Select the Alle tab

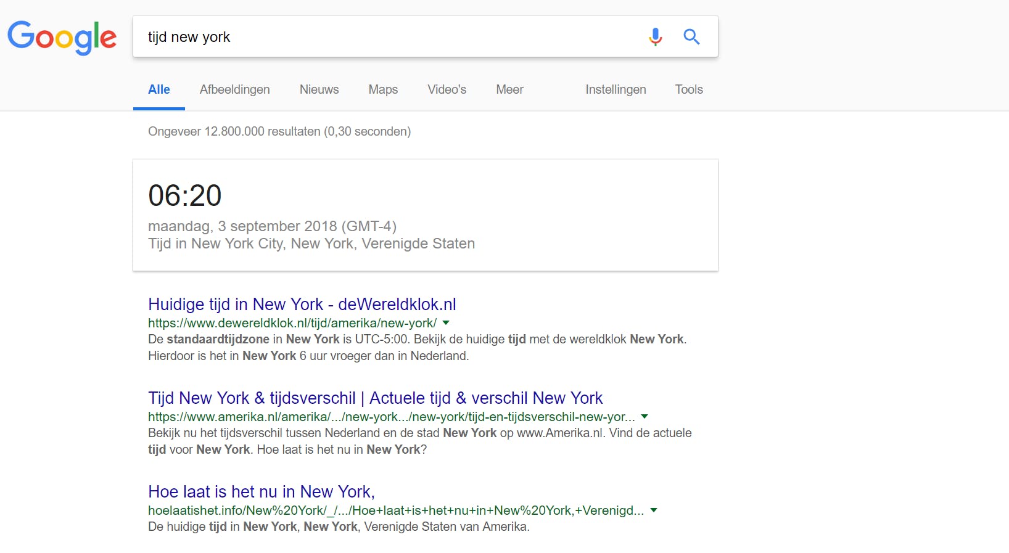[x=159, y=89]
